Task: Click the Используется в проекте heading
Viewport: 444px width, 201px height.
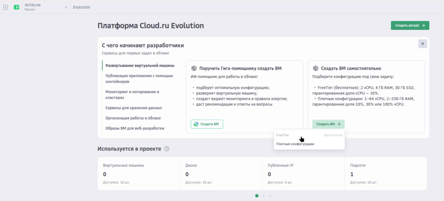Action: pos(129,149)
